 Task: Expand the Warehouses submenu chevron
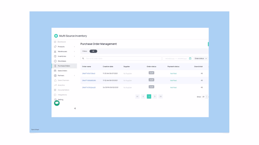74,52
